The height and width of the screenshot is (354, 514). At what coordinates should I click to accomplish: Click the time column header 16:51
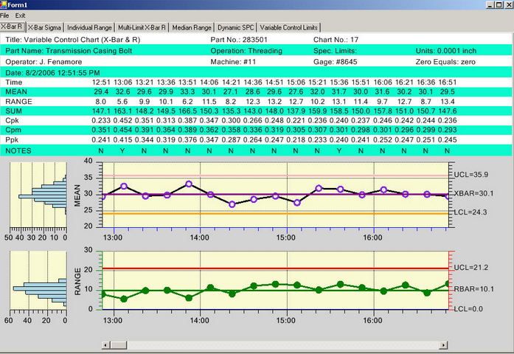point(448,83)
